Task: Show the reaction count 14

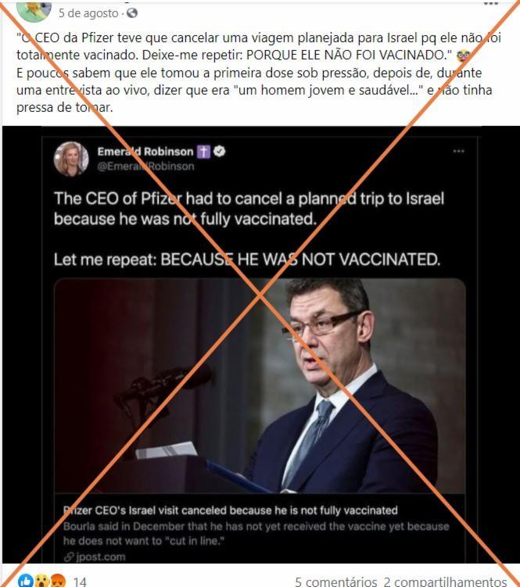Action: click(80, 582)
